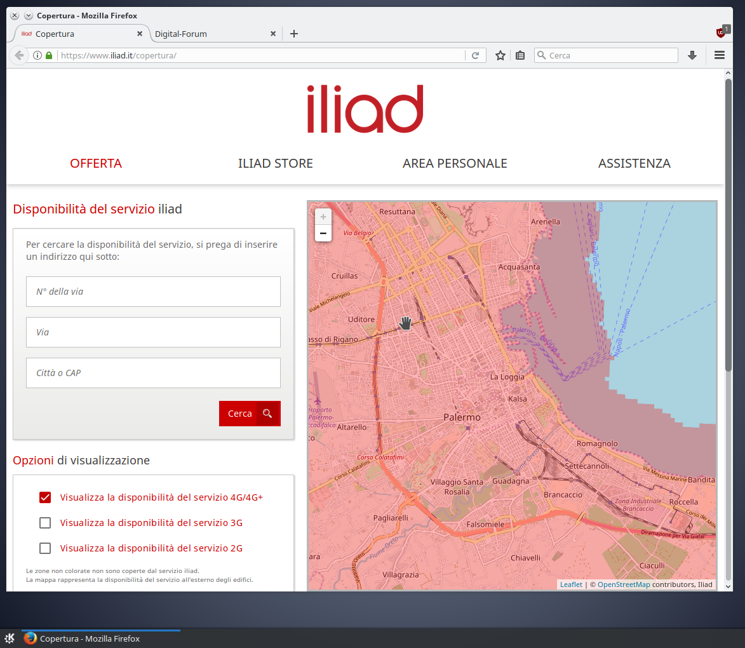Click the Pagliarelli label on map
Image resolution: width=745 pixels, height=648 pixels.
(x=391, y=518)
